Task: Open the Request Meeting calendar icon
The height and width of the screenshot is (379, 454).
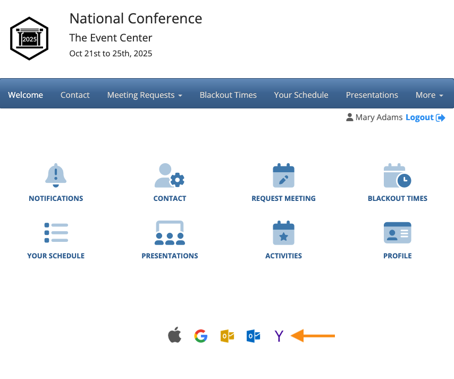Action: (283, 175)
